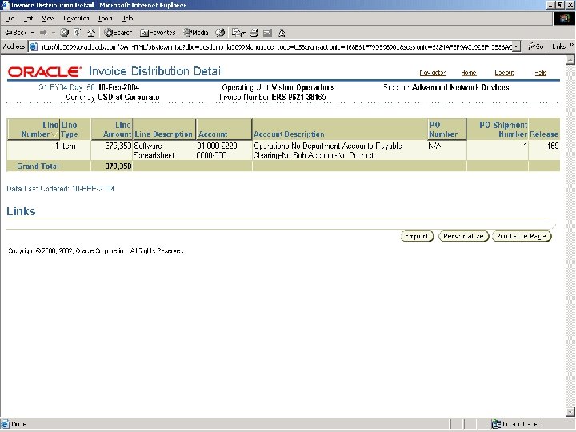Open the Back button history dropdown arrow
The image size is (576, 432).
[33, 33]
